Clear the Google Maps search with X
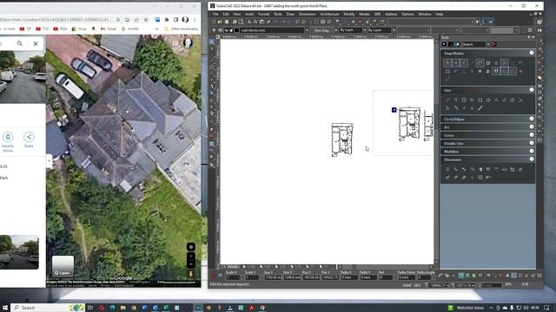The width and height of the screenshot is (556, 312). click(36, 43)
